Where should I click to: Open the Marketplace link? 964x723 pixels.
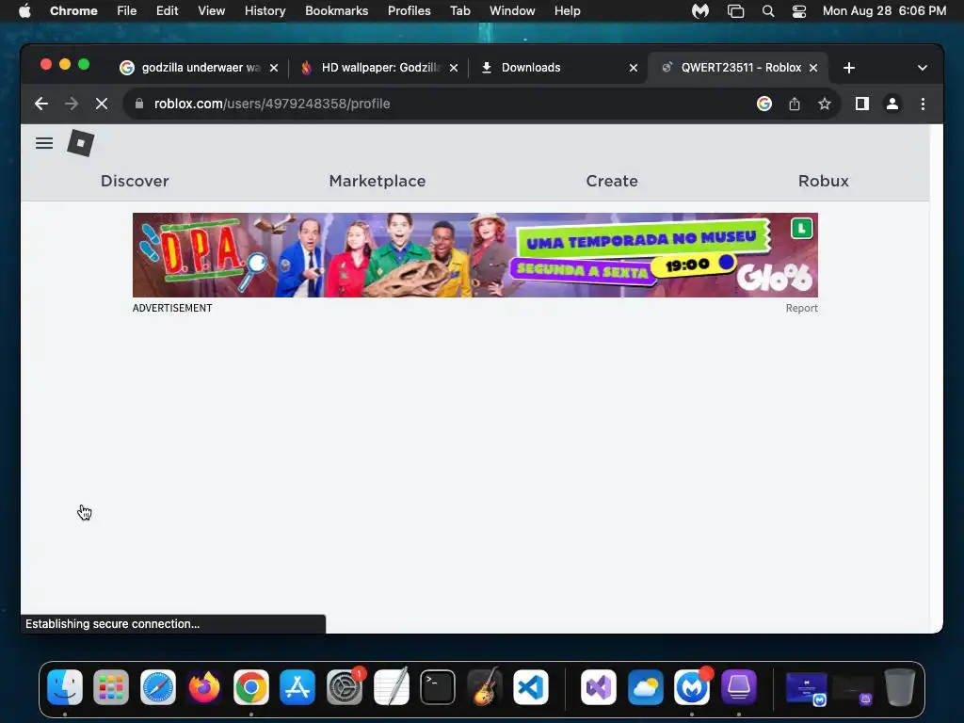click(x=378, y=181)
